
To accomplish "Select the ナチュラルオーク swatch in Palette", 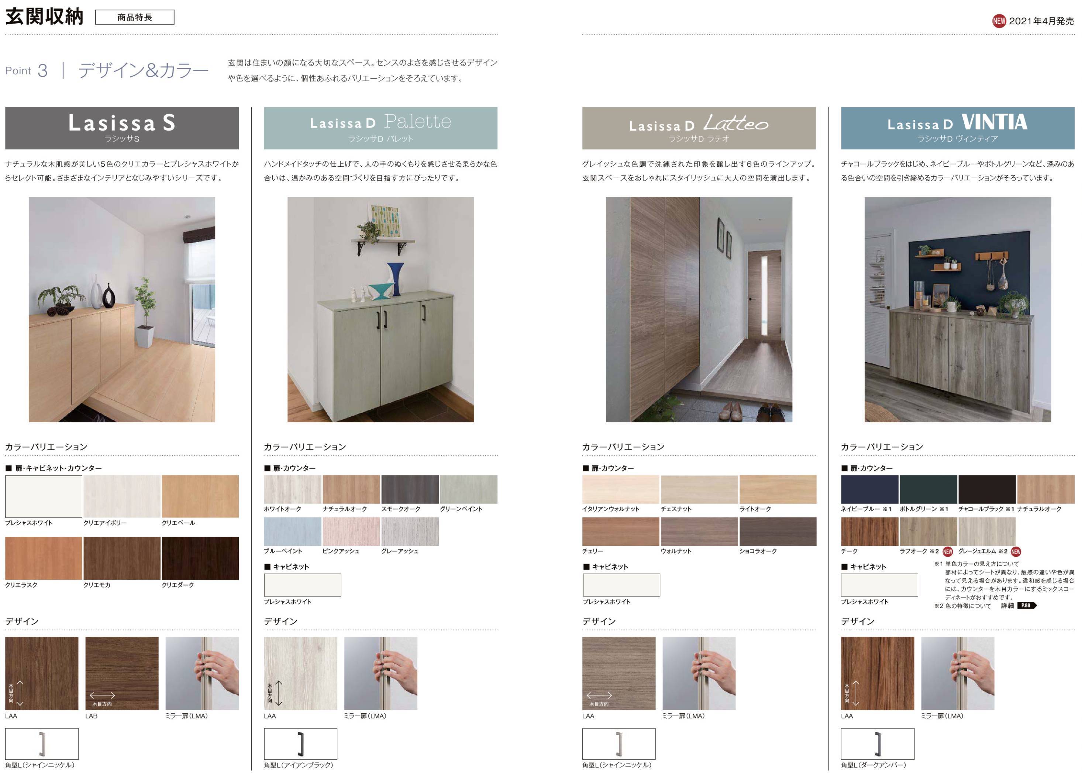I will [351, 489].
